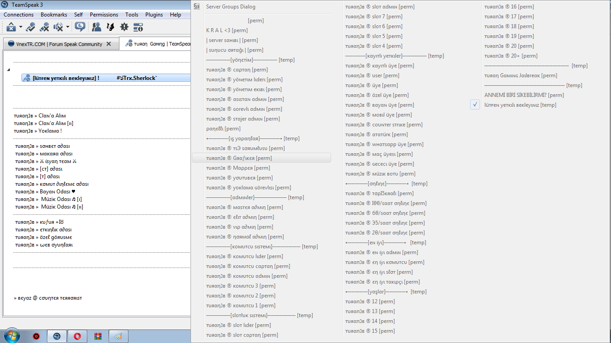Open the Contacts toolbar icon
This screenshot has height=343, width=611.
pyautogui.click(x=96, y=27)
